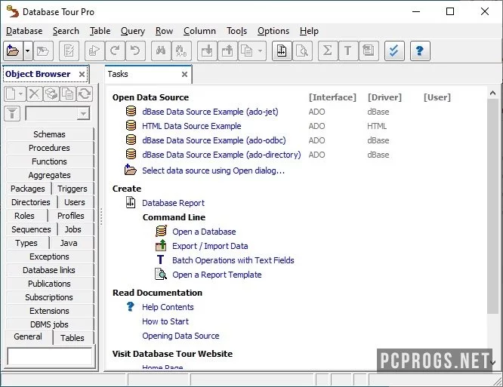
Task: Open the Database menu
Action: click(x=24, y=31)
